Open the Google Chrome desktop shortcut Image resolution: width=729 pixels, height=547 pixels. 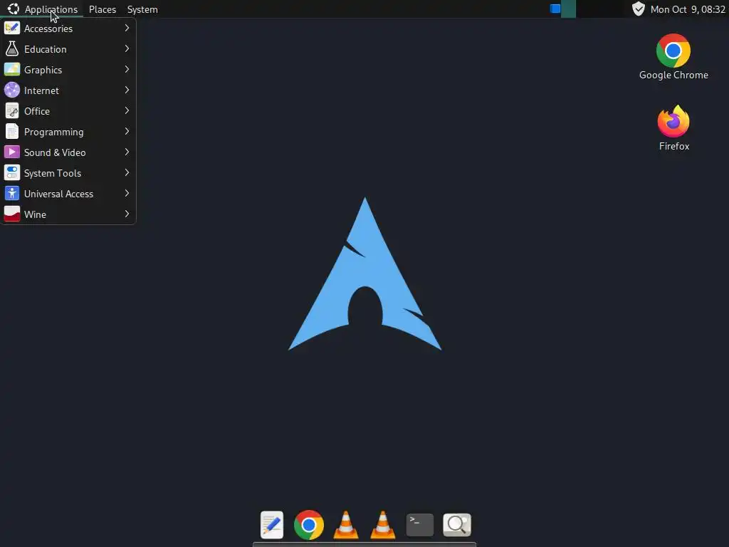673,57
